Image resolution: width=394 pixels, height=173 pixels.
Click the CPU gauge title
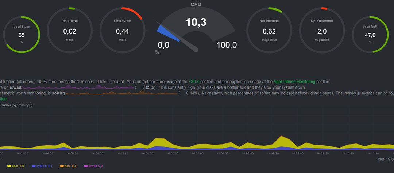(x=196, y=4)
